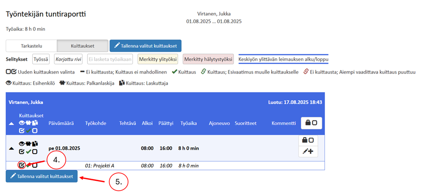Viewport: 421px width, 193px height.
Task: Switch to the Tarkastelu tab
Action: [x=31, y=46]
